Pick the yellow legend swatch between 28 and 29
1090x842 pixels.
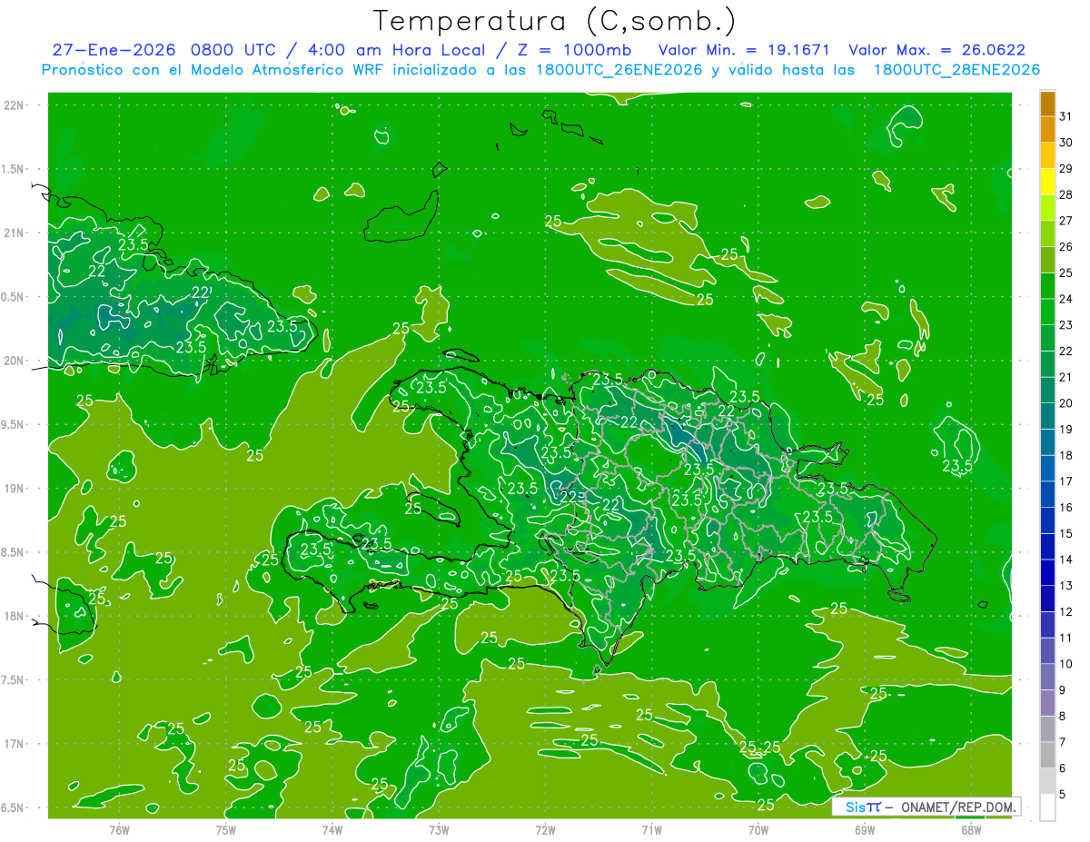point(1047,182)
